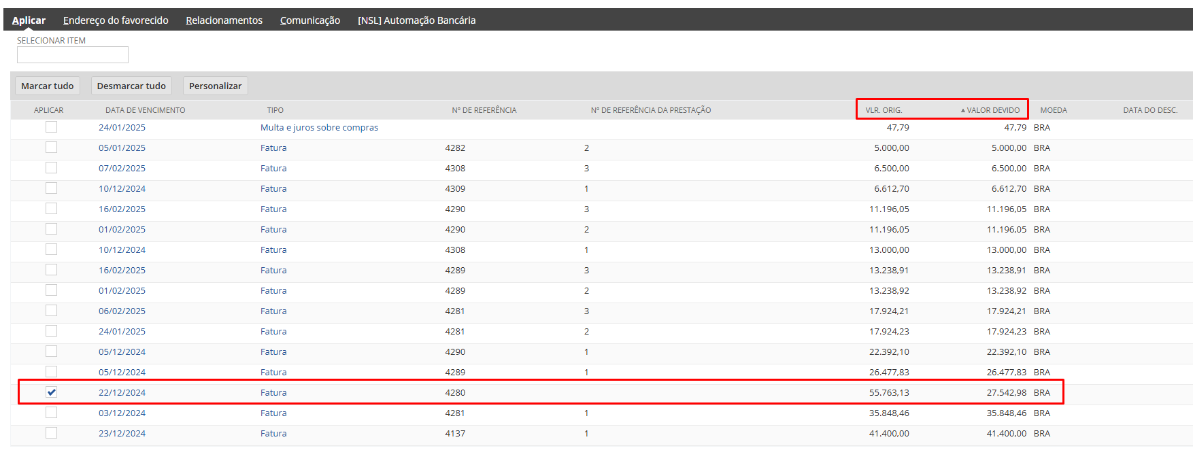The width and height of the screenshot is (1193, 463).
Task: Sort by Vlr. Orig. column header
Action: click(884, 110)
